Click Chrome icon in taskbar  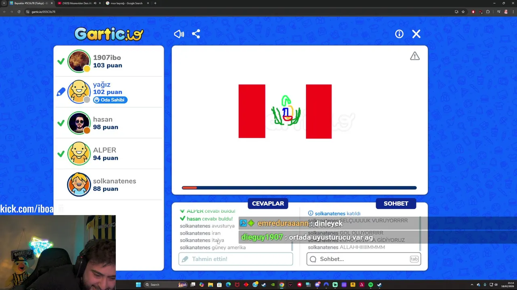click(x=282, y=285)
